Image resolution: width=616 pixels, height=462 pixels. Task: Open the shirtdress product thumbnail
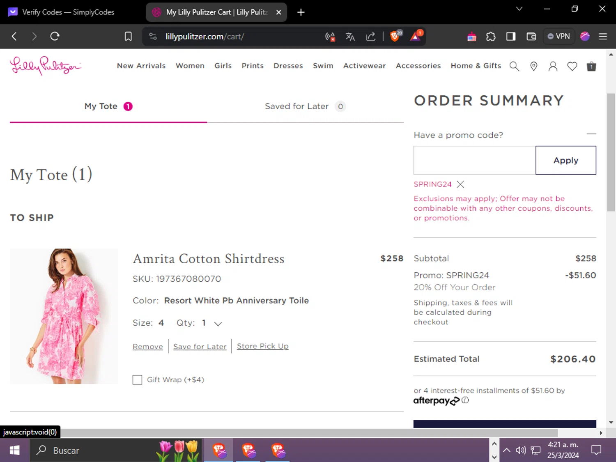tap(64, 316)
